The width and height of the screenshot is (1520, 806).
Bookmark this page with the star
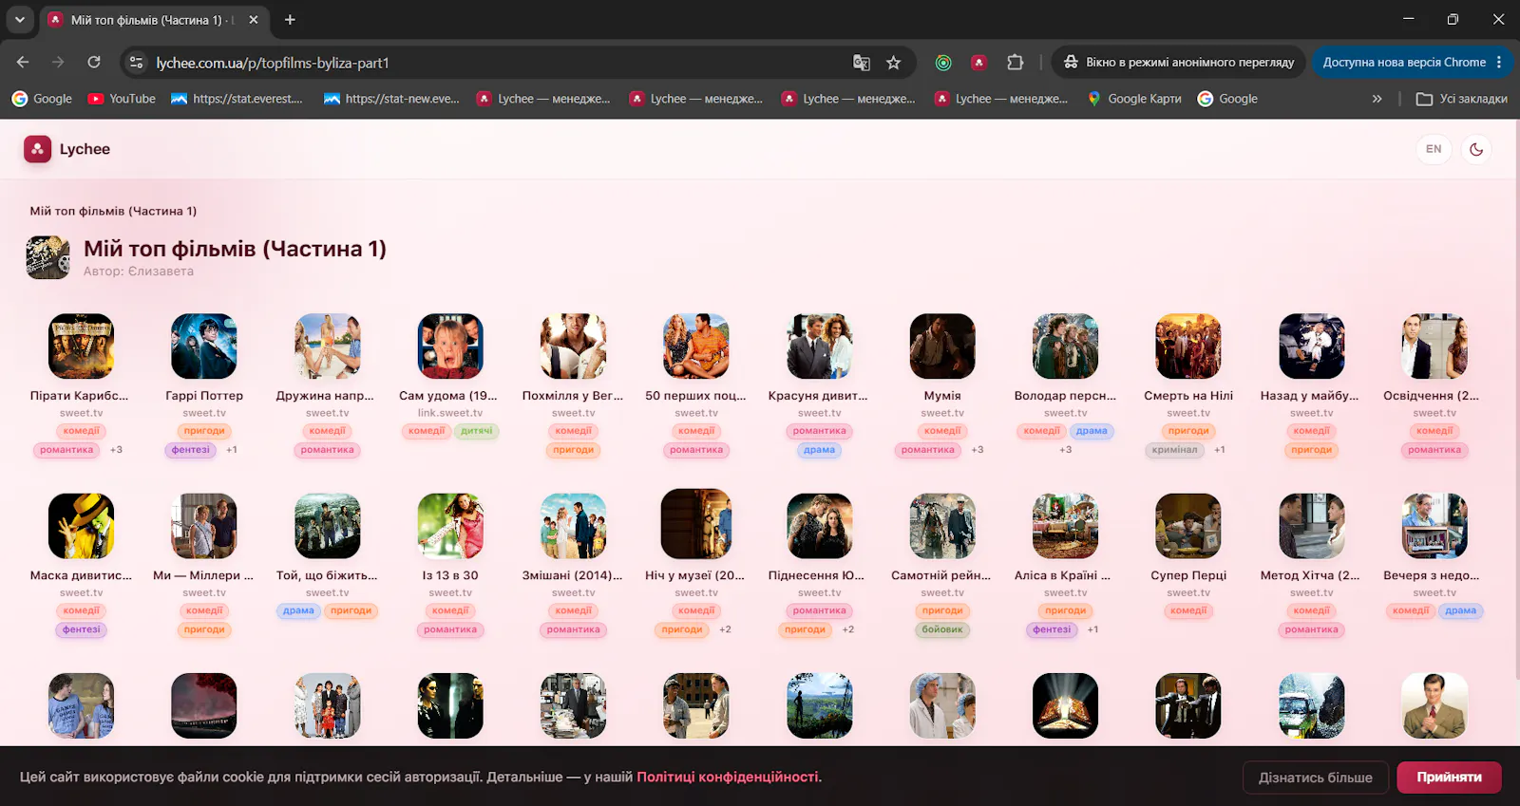[x=894, y=63]
